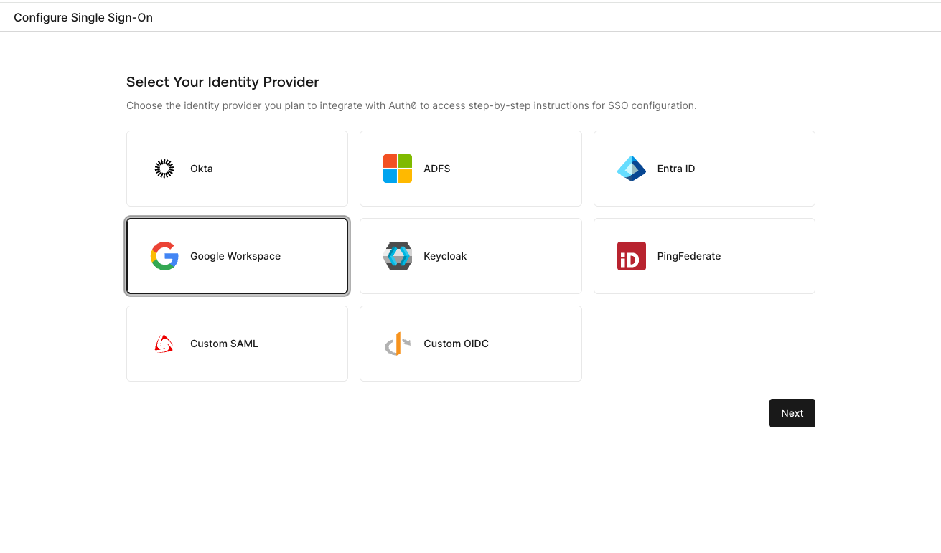Click the red PingFederate iD logo
Screen dimensions: 941x553
[631, 256]
